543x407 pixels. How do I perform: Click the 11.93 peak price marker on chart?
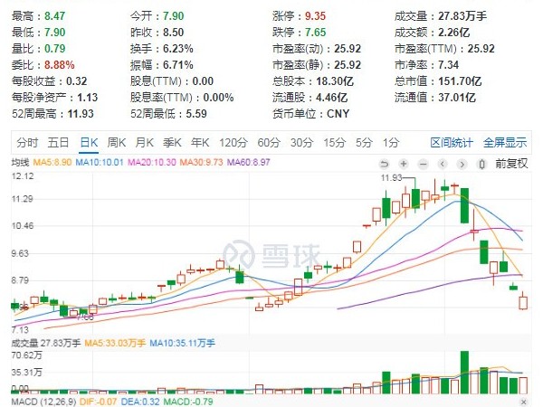[x=391, y=178]
